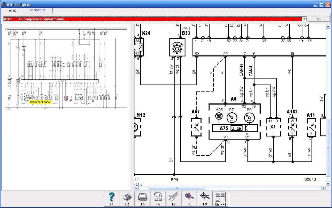This screenshot has height=208, width=332.
Task: Click the horizontal scrollbar right arrow
Action: pyautogui.click(x=323, y=188)
